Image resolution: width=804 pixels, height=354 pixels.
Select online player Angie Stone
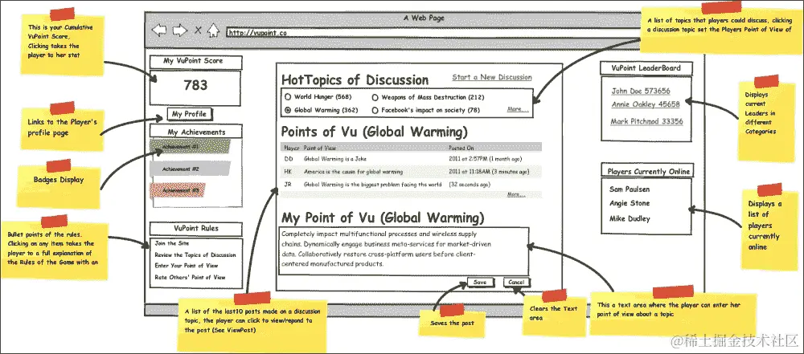630,203
